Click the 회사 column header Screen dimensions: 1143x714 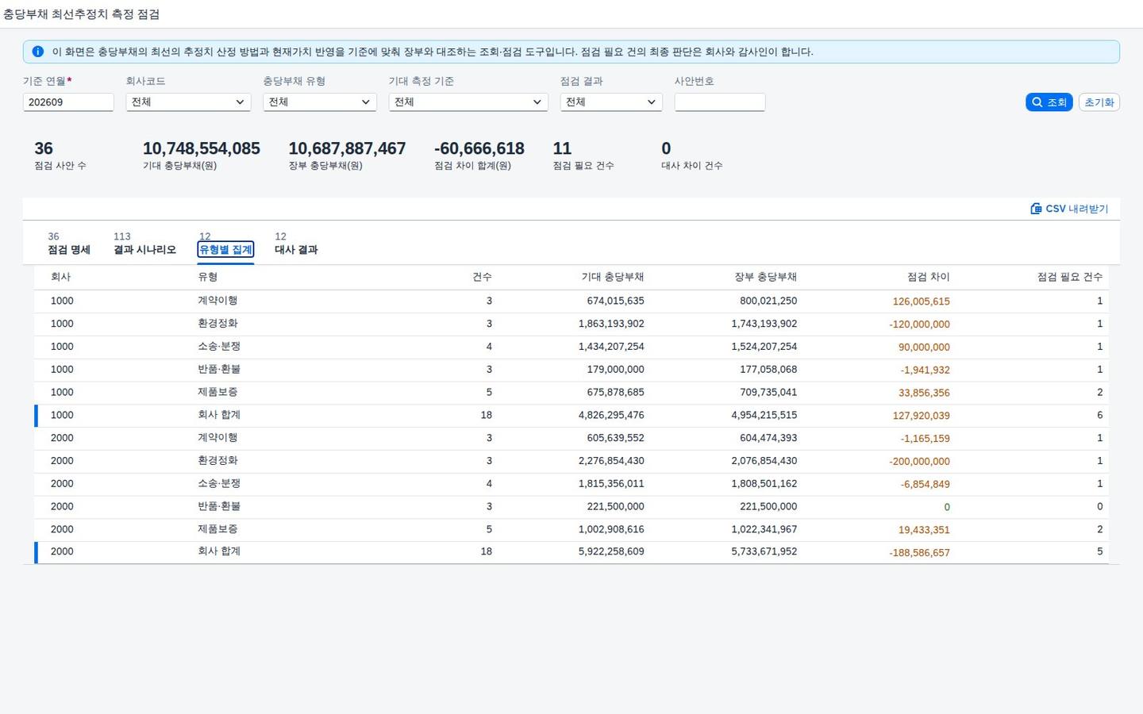pos(61,277)
